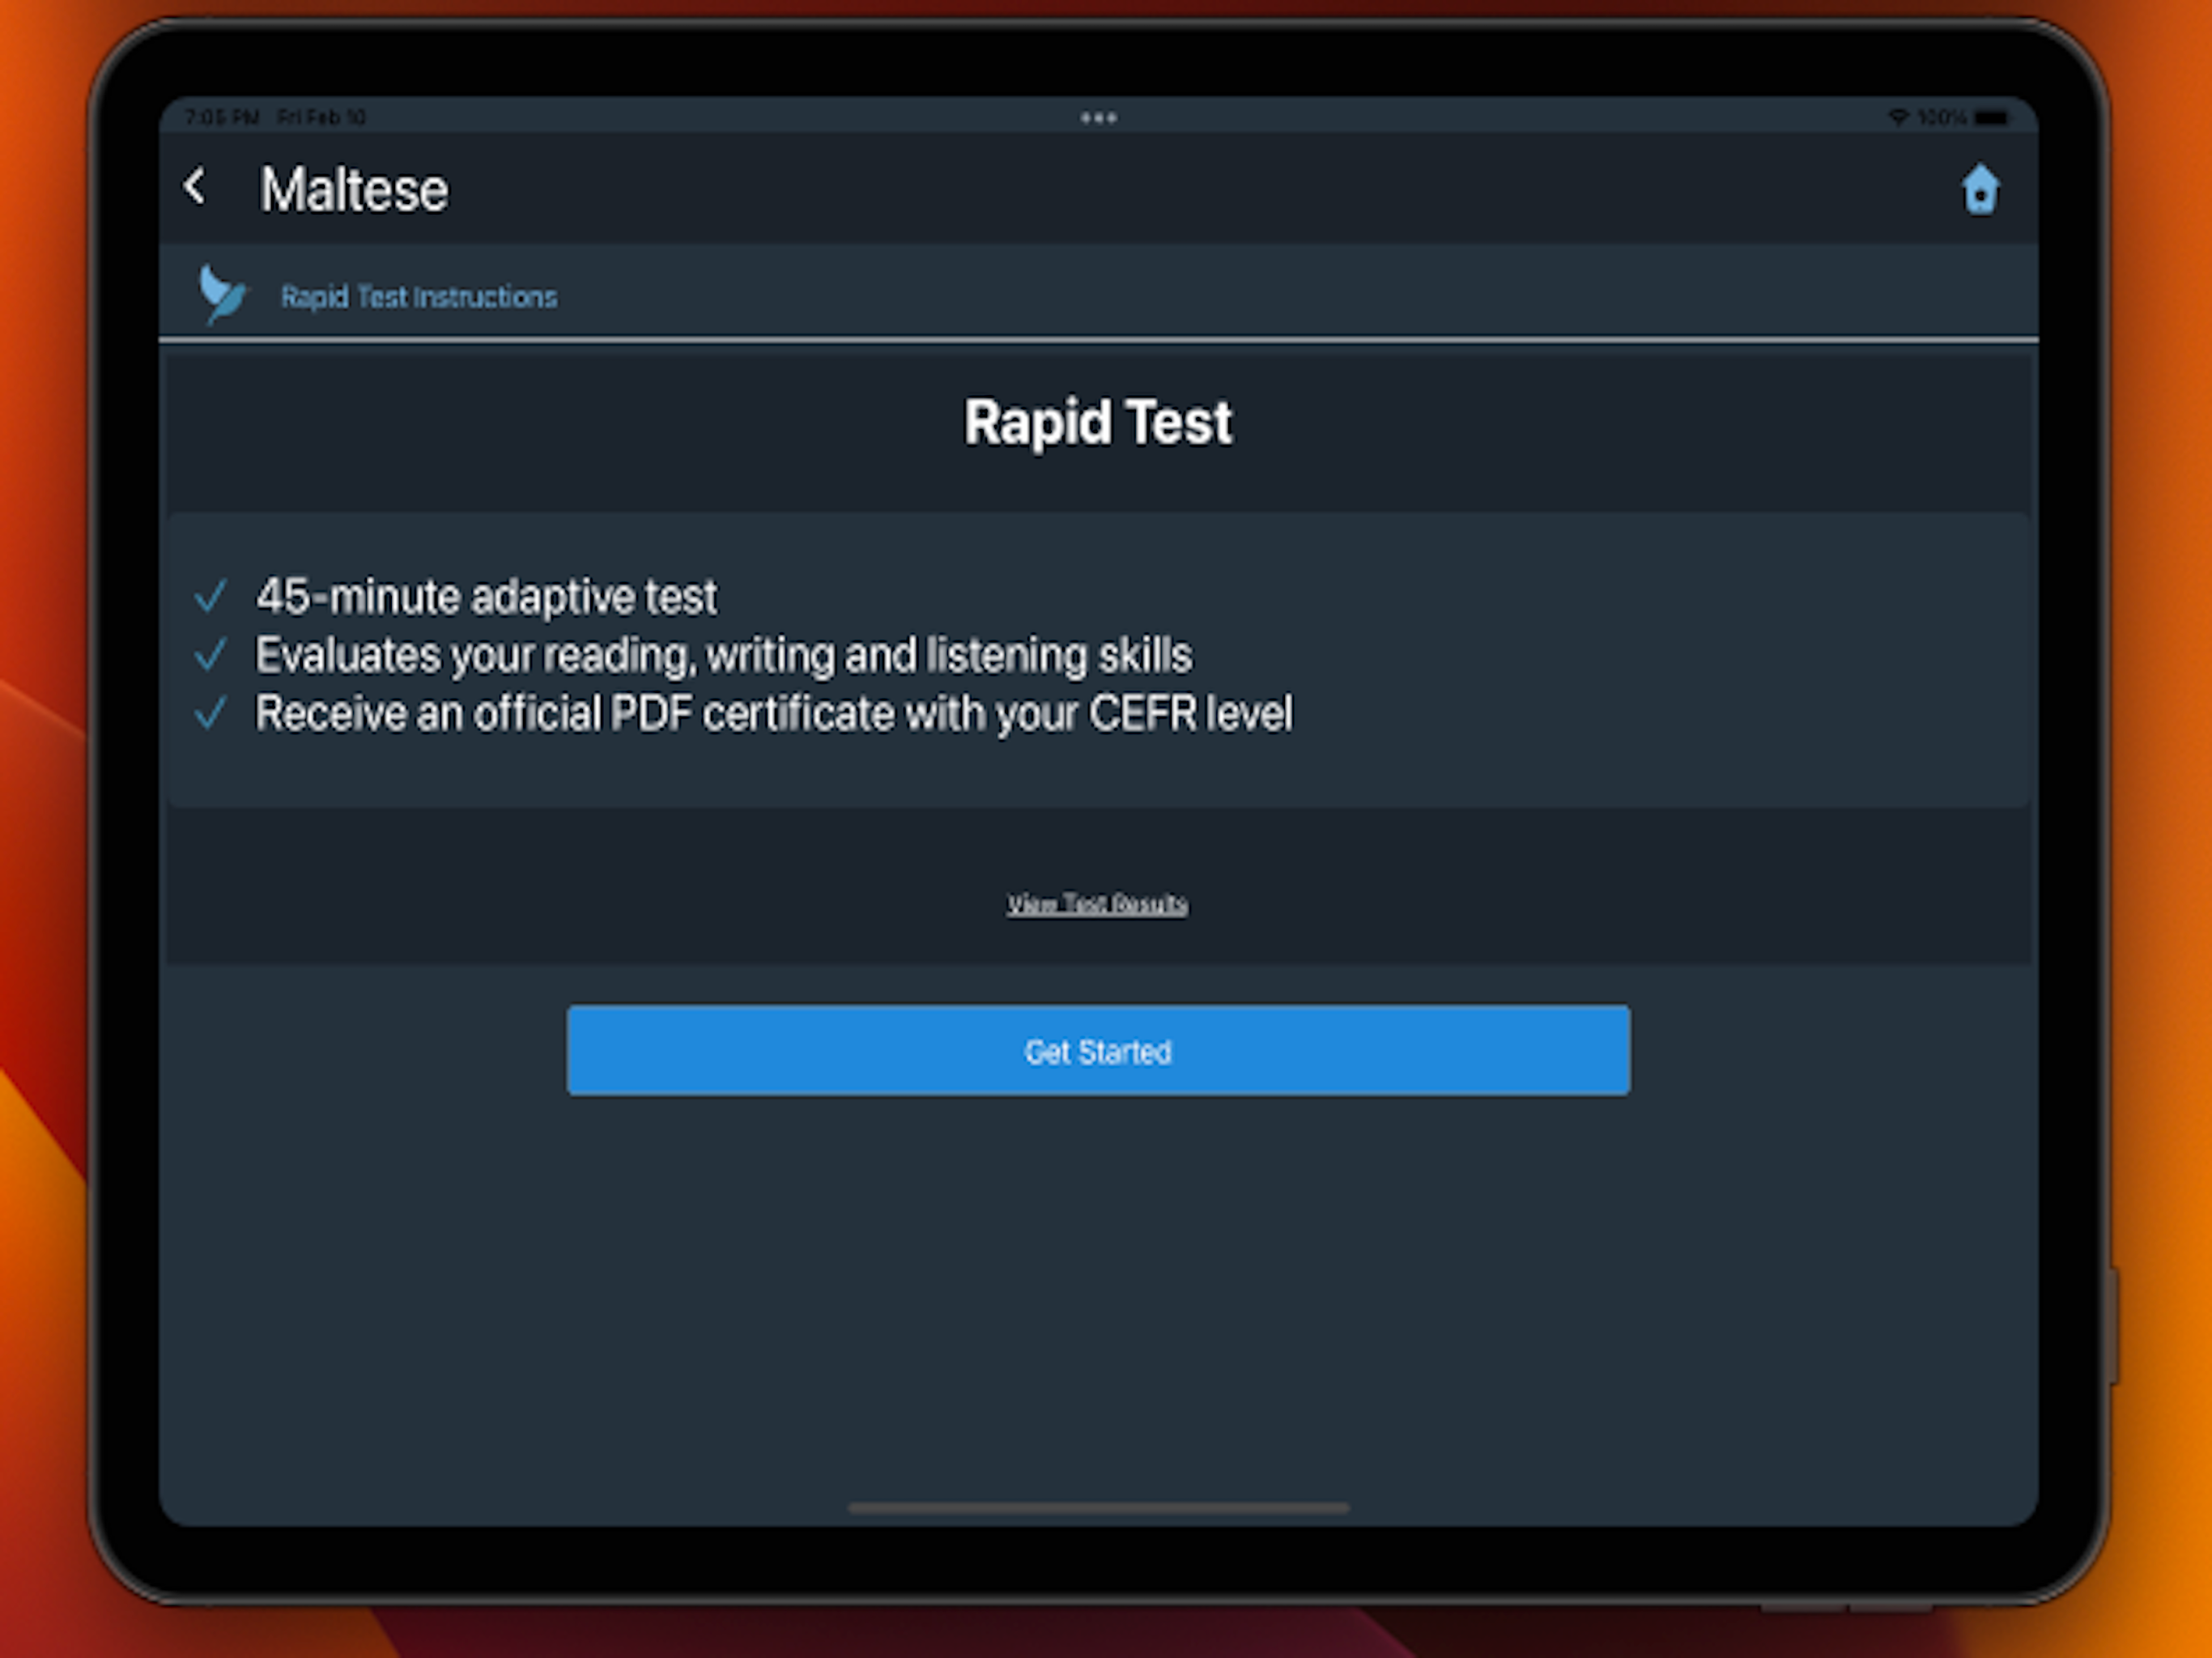Click checkmark beside 45-minute adaptive test
Image resolution: width=2212 pixels, height=1658 pixels.
pos(211,597)
